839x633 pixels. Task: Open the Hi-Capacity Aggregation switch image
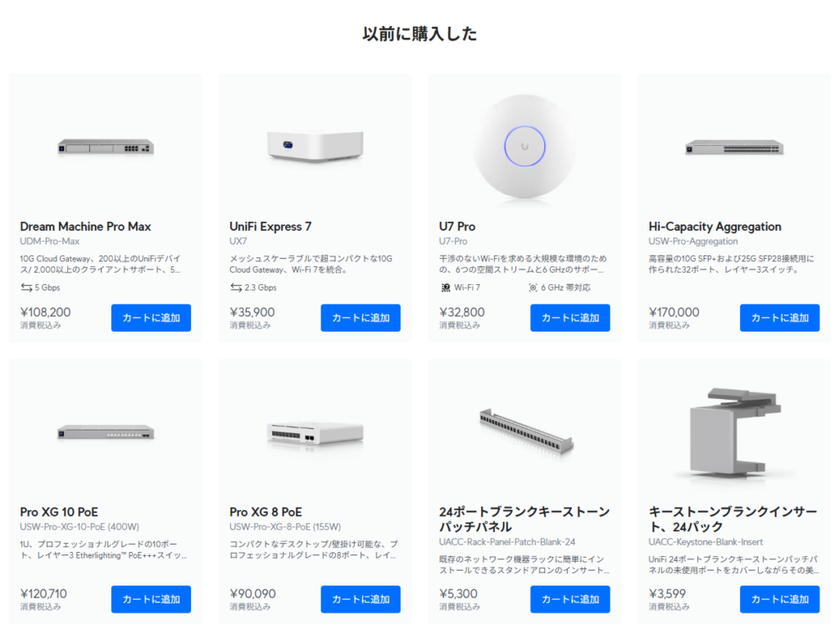coord(734,147)
